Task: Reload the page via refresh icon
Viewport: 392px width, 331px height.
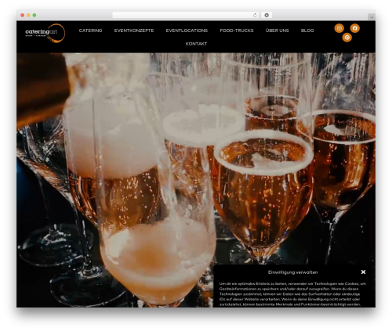Action: 255,15
